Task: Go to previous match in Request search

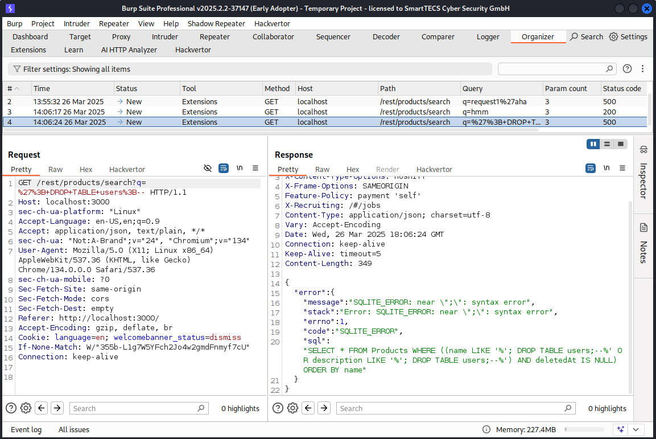Action: tap(42, 408)
